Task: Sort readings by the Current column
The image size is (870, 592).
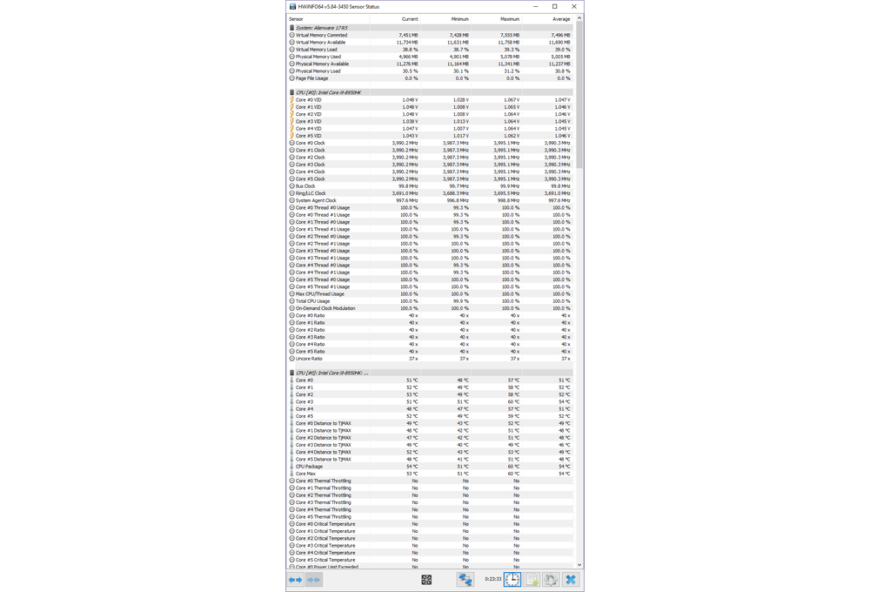Action: tap(409, 17)
